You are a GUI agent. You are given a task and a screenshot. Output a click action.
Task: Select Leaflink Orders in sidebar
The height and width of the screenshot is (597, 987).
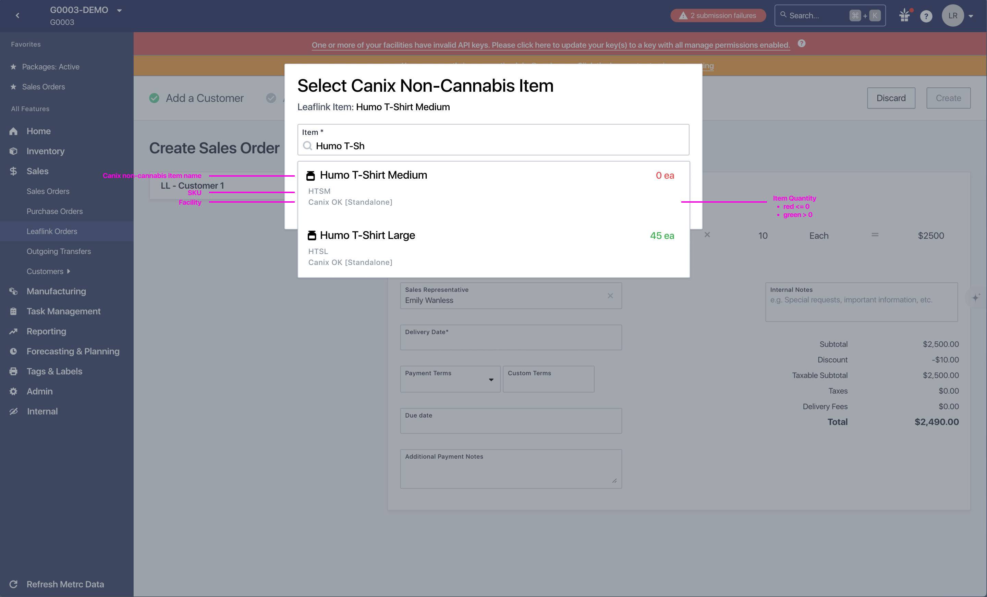[x=52, y=231]
